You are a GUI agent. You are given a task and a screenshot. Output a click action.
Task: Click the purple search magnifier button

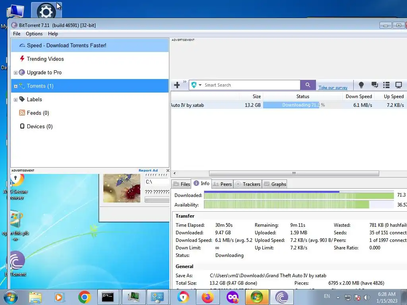pyautogui.click(x=308, y=85)
